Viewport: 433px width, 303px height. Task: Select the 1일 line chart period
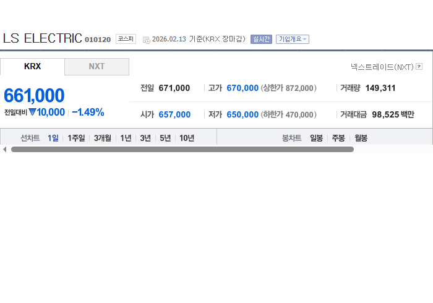(53, 138)
